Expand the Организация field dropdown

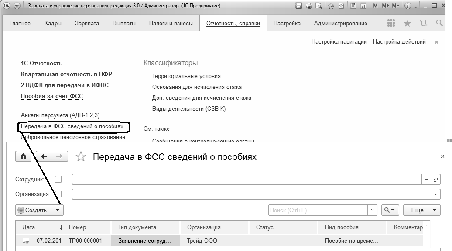point(435,194)
